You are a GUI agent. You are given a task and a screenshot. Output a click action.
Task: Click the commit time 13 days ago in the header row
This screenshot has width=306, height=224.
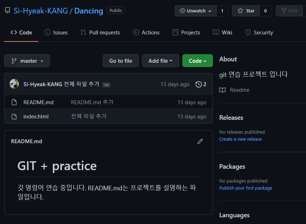tap(175, 84)
